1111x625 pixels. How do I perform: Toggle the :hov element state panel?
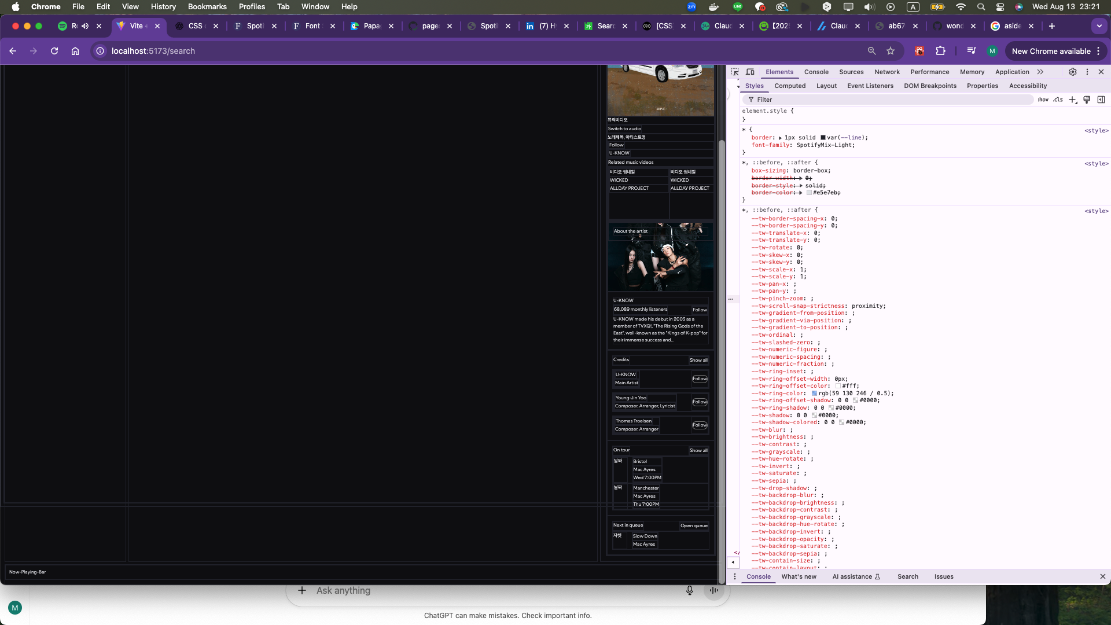click(1043, 100)
